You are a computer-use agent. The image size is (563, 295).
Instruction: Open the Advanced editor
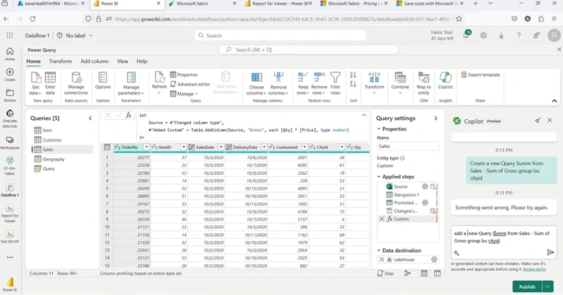point(190,84)
